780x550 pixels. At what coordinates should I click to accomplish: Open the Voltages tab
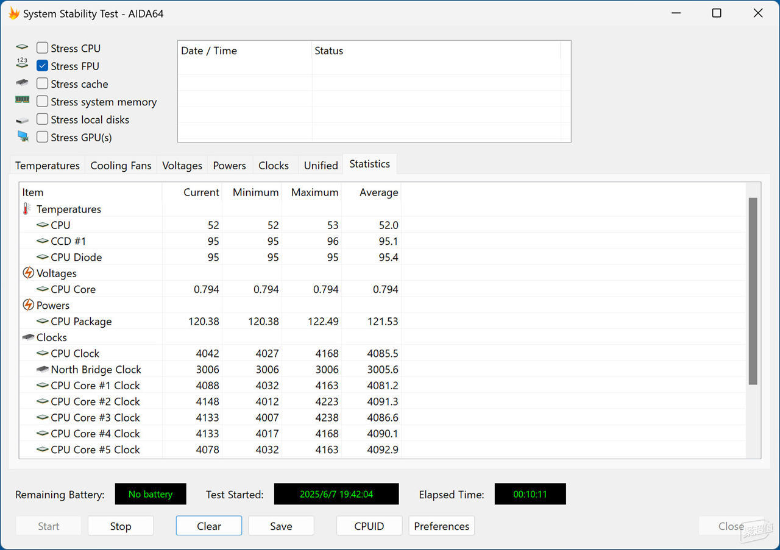tap(182, 166)
